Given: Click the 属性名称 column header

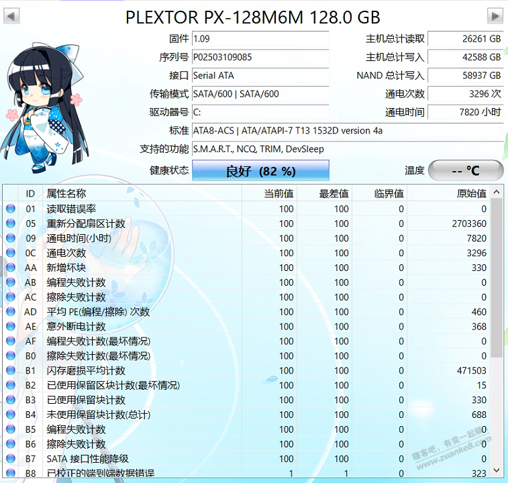Looking at the screenshot, I should (x=142, y=193).
